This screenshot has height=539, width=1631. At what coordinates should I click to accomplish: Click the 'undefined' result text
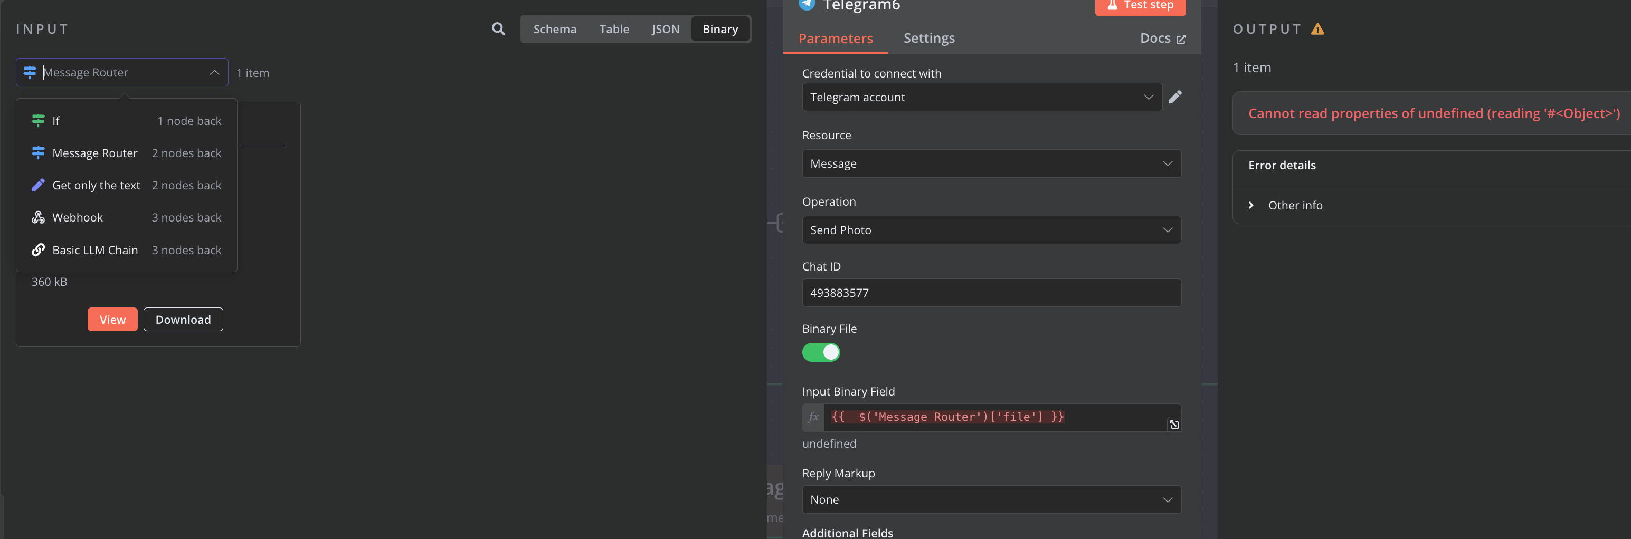829,444
